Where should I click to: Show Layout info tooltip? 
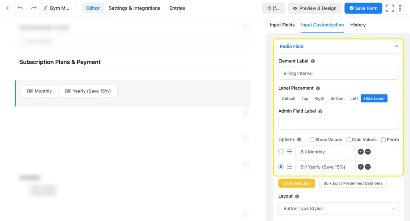[x=297, y=197]
